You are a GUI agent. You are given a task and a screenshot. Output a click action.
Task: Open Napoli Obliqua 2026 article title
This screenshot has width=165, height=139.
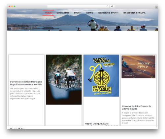click(97, 124)
